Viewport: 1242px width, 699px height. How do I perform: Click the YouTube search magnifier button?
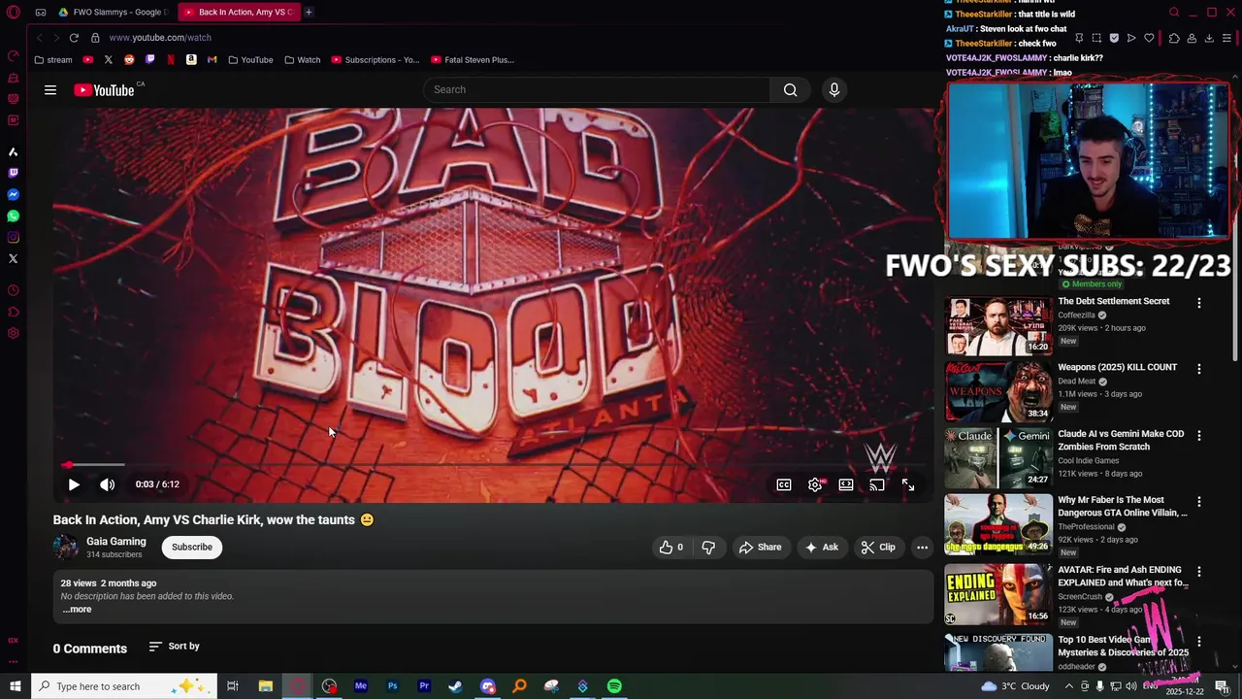[790, 89]
